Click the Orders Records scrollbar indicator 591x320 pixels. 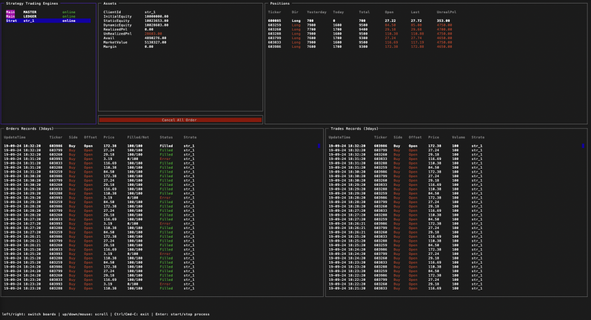click(x=319, y=146)
